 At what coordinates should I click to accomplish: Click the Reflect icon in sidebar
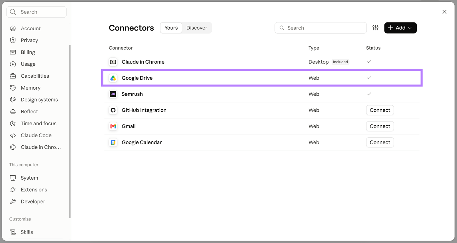(13, 112)
